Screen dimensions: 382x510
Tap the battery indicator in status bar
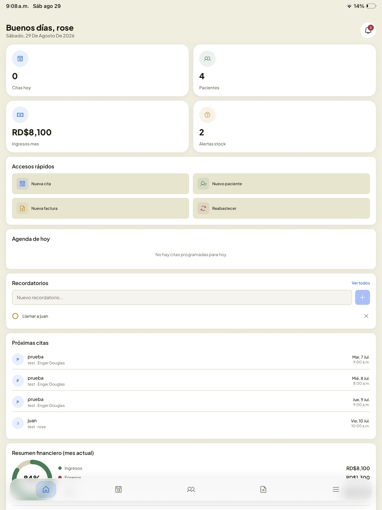(371, 6)
